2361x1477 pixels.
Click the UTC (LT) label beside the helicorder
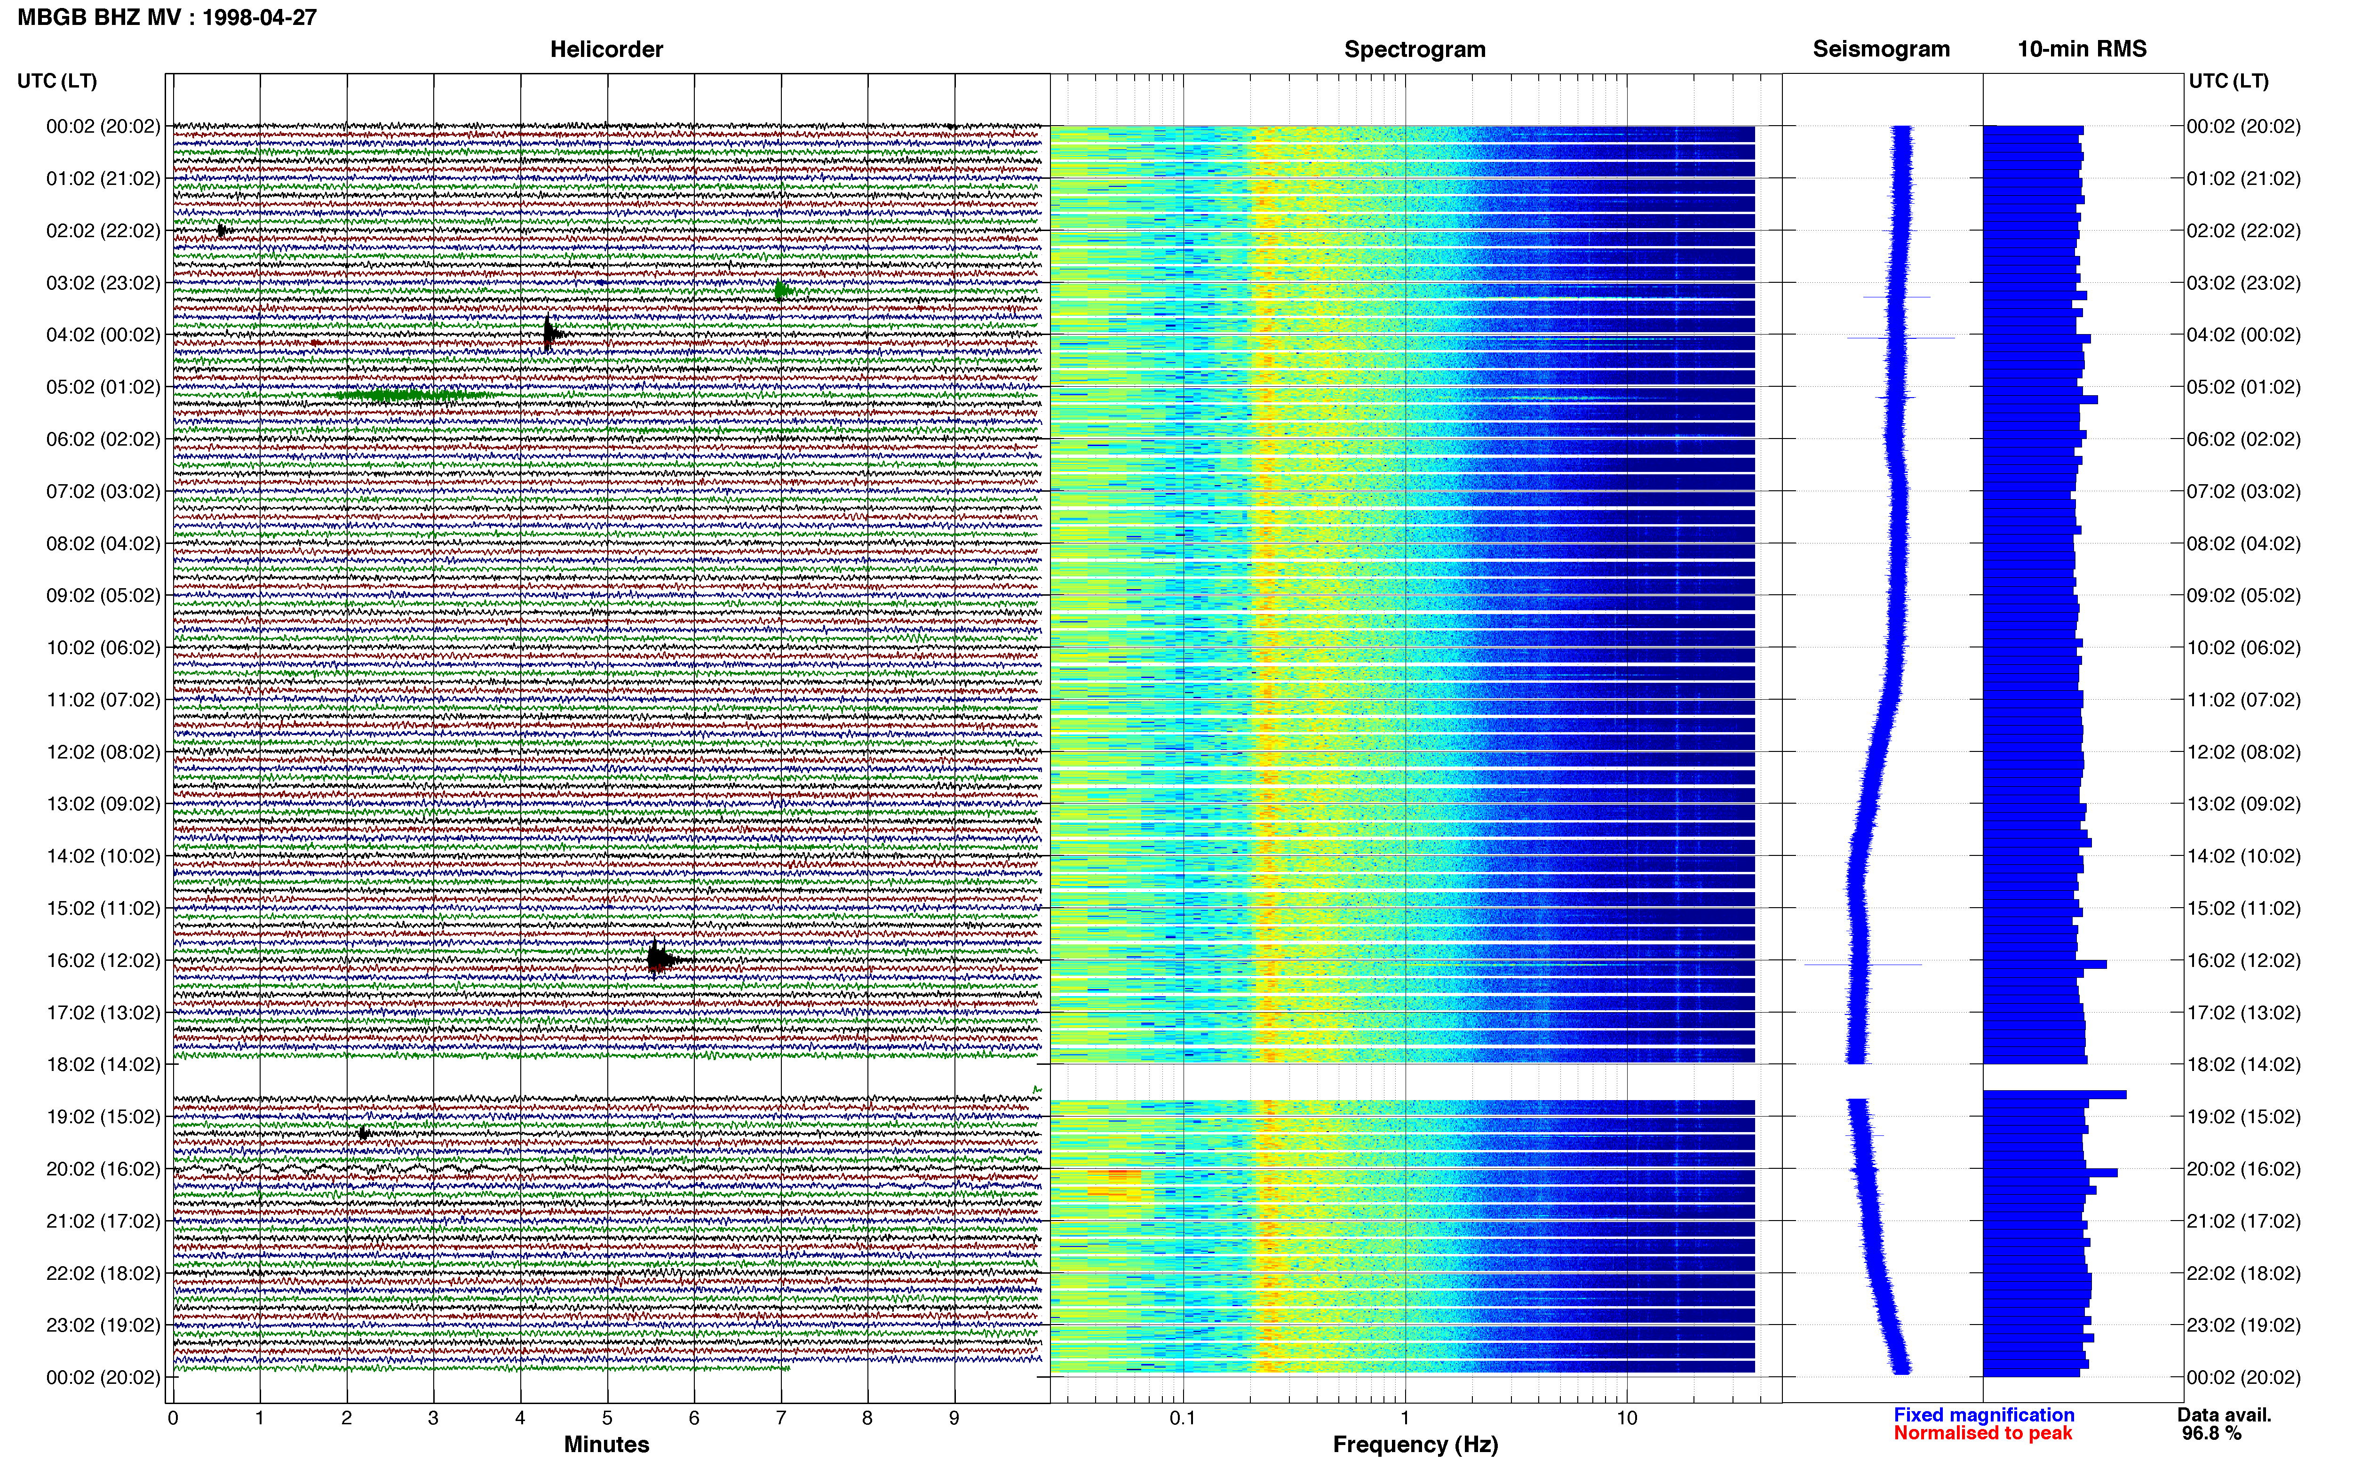tap(56, 81)
